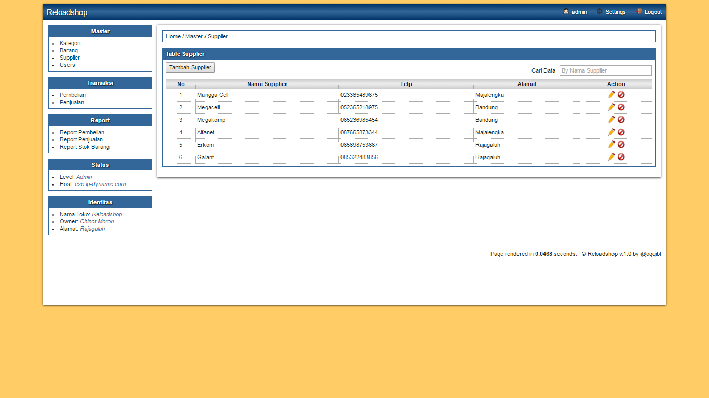Image resolution: width=709 pixels, height=398 pixels.
Task: Click the Nama Supplier column header
Action: click(x=267, y=84)
